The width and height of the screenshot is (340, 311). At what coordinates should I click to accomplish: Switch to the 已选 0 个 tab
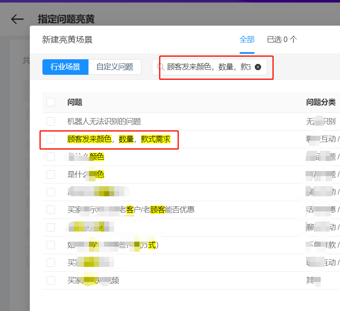[x=282, y=40]
